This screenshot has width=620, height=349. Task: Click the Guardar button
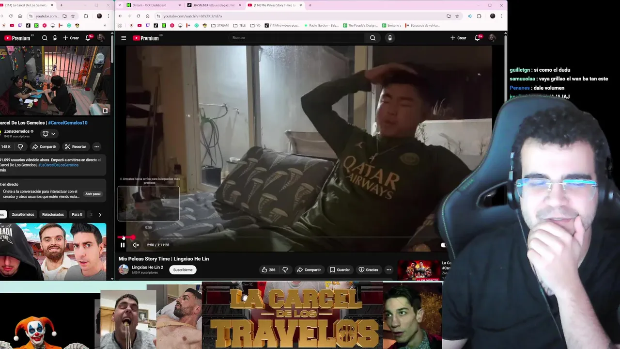[340, 270]
